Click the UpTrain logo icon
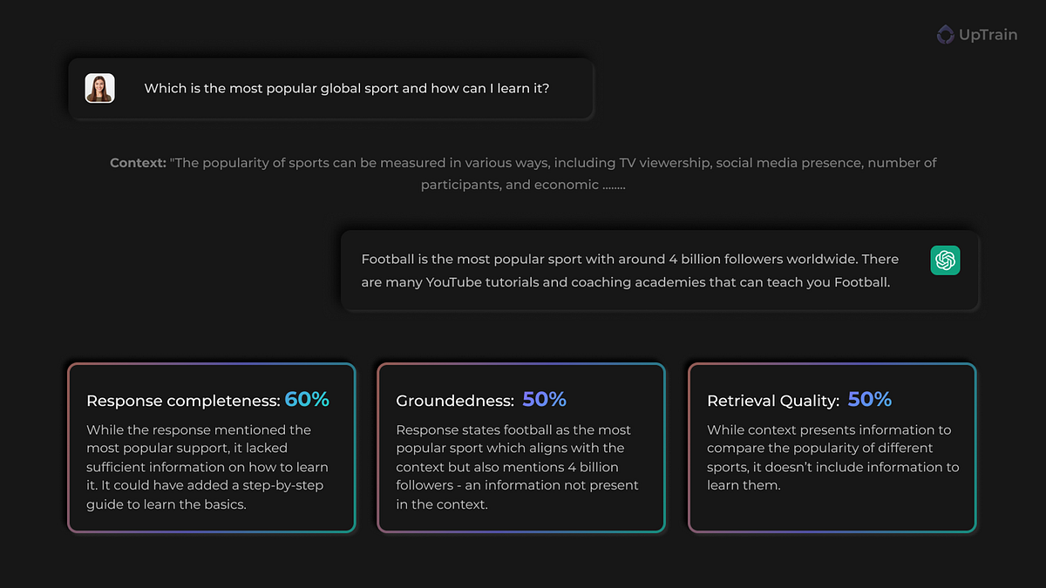This screenshot has height=588, width=1046. [x=946, y=35]
